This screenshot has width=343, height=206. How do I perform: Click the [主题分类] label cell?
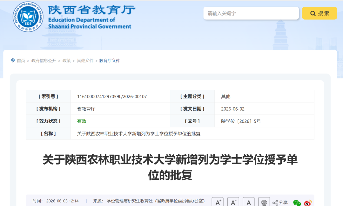[192, 96]
